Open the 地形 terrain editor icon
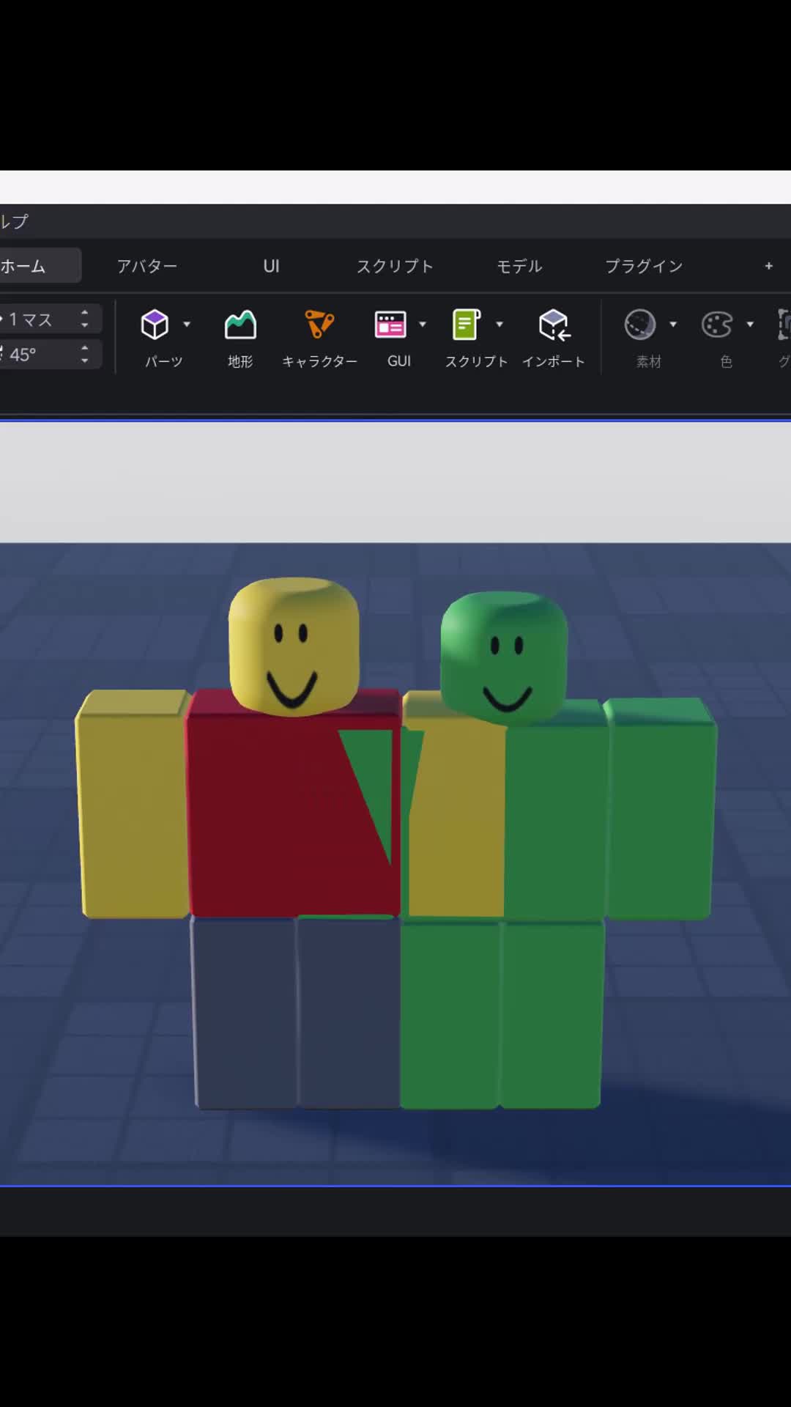The image size is (791, 1407). tap(240, 325)
